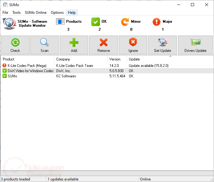This screenshot has height=182, width=214.
Task: Click version 5.11.5.464 cell
Action: [x=117, y=76]
